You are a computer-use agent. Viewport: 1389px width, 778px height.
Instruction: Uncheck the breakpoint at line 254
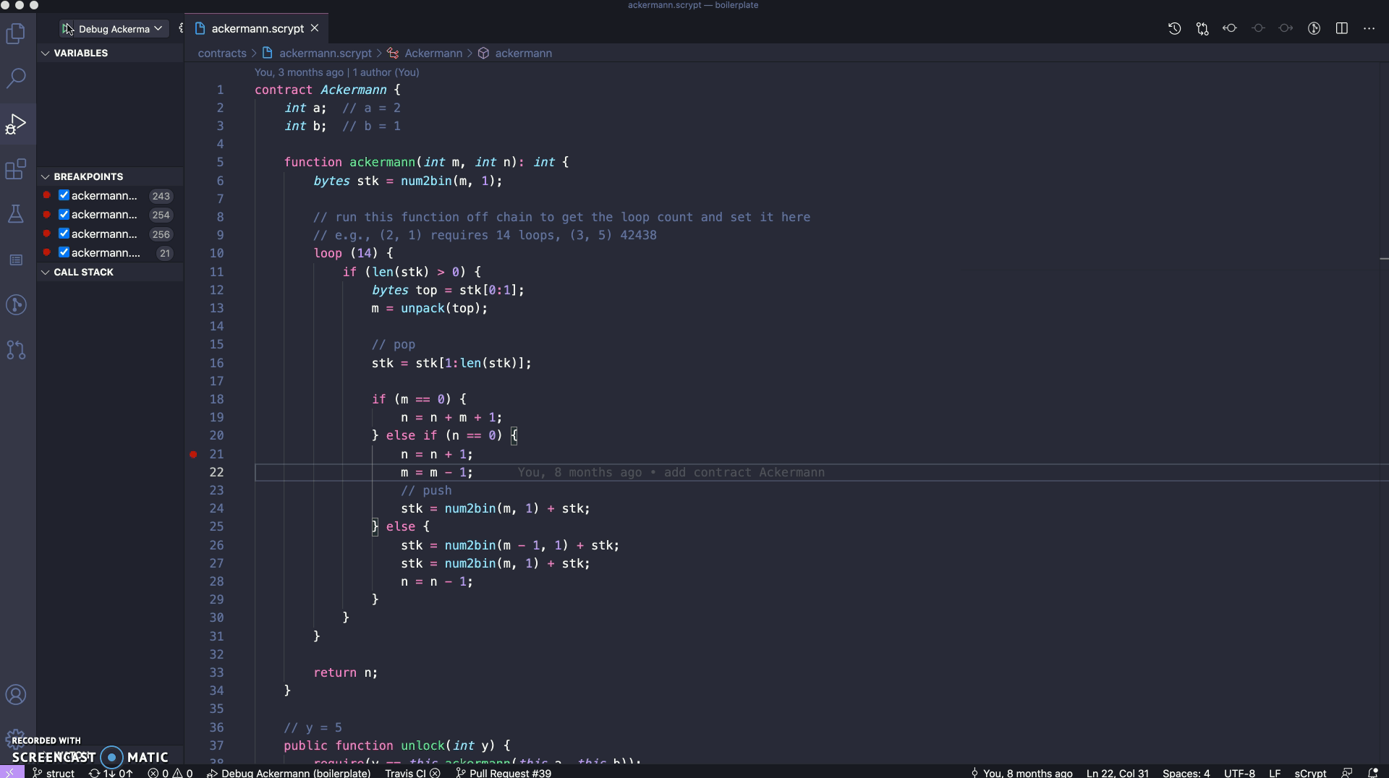pyautogui.click(x=64, y=214)
